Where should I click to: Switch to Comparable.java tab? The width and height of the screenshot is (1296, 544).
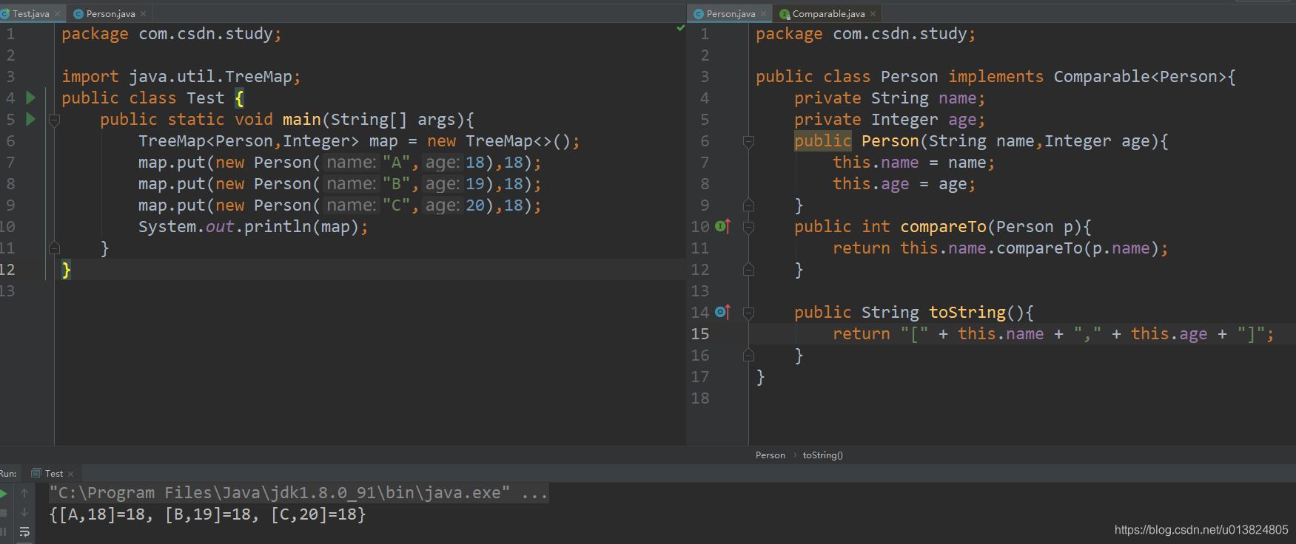click(828, 14)
